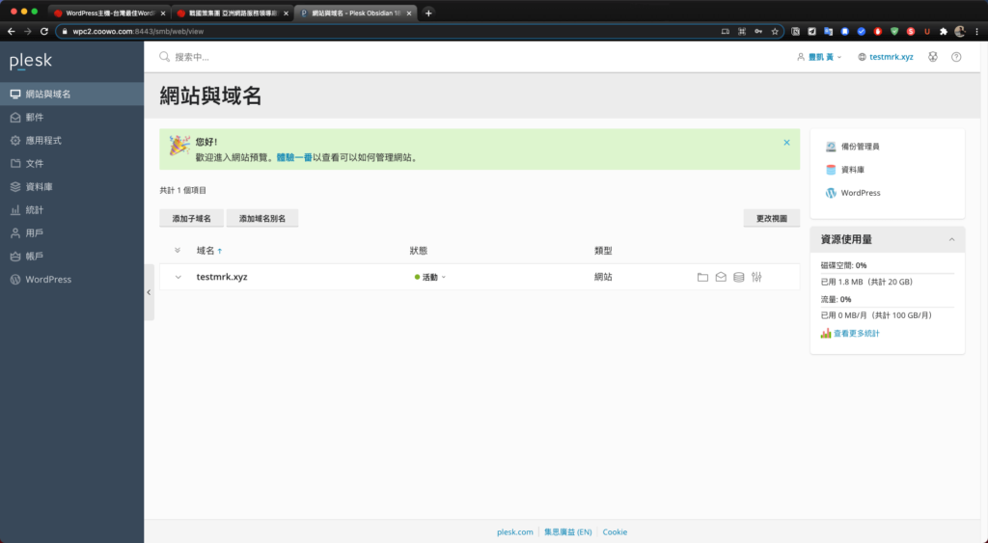Click the 添加域名別名 button
988x543 pixels.
(x=262, y=219)
